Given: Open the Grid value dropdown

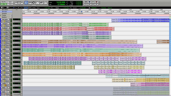Looking at the screenshot, I should [51, 8].
